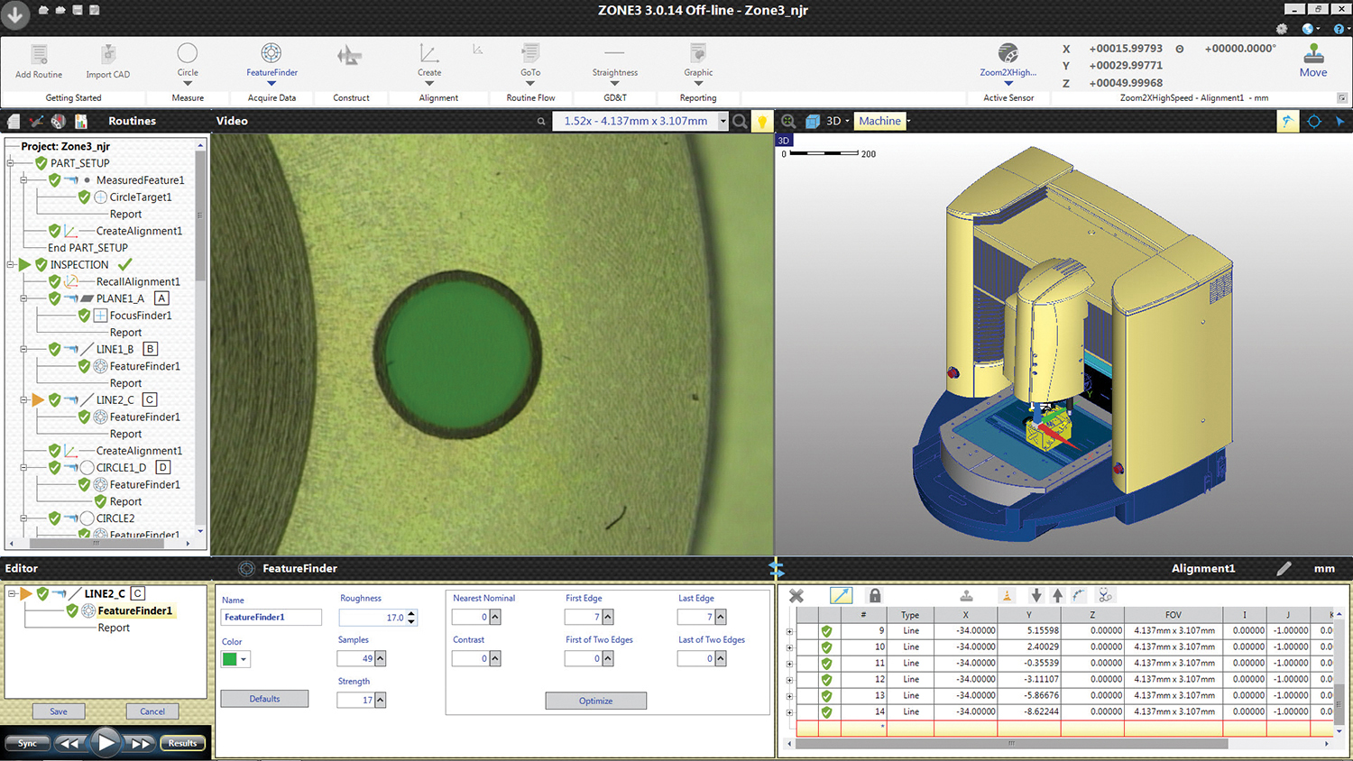Screen dimensions: 1353x761
Task: Toggle the light bulb illumination icon
Action: coord(762,122)
